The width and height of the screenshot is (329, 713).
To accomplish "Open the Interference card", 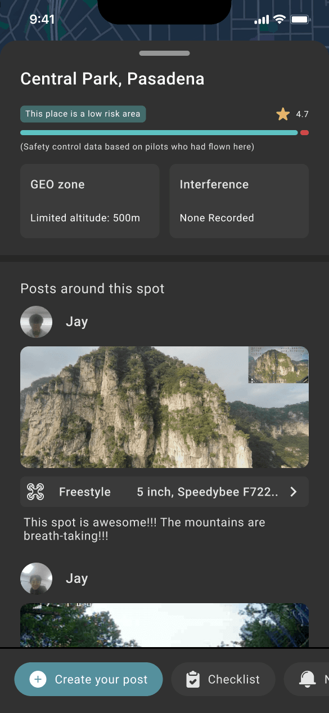I will tap(239, 201).
